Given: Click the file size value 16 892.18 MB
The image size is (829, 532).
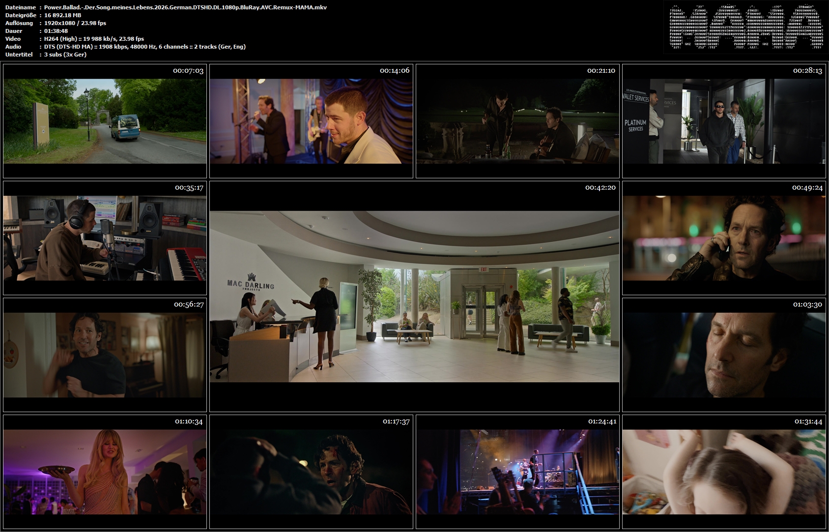Looking at the screenshot, I should (x=63, y=15).
